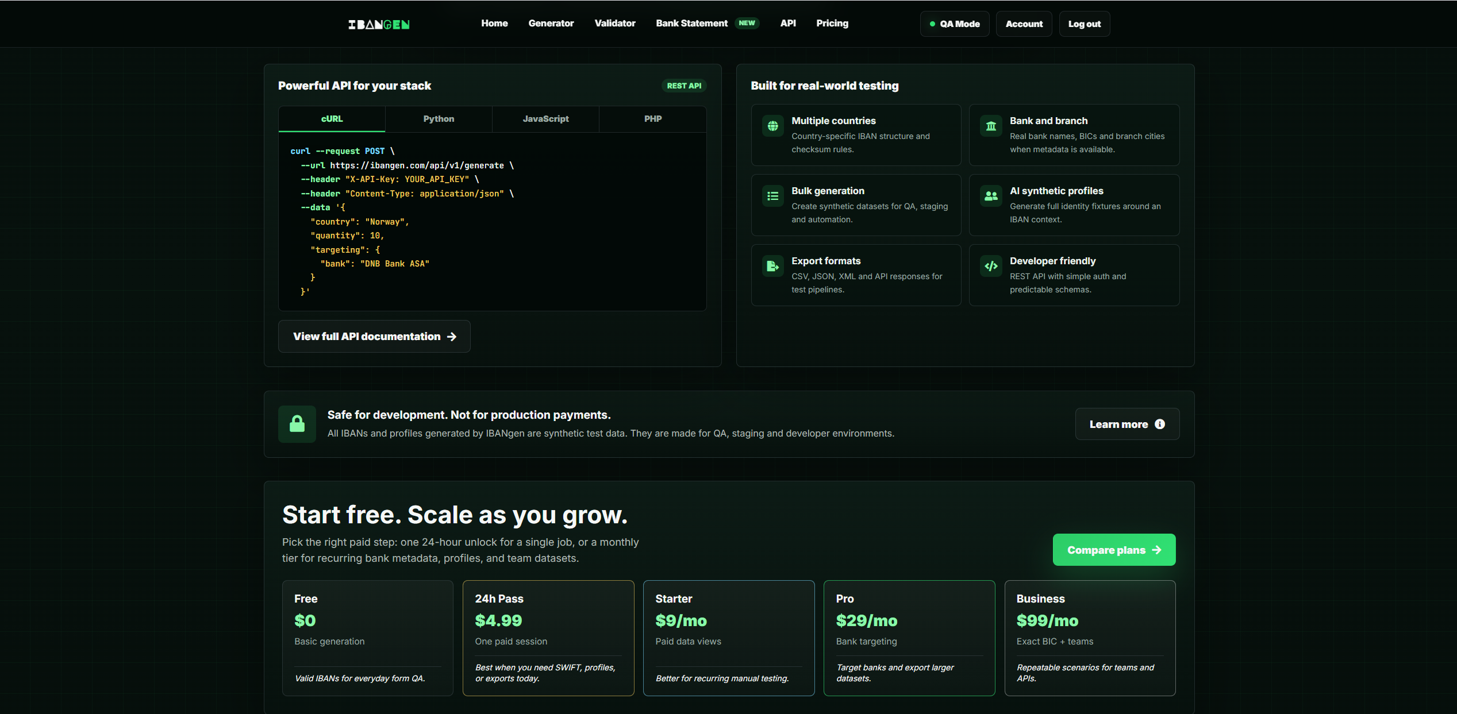Click the $4.99 price text
The height and width of the screenshot is (714, 1457).
coord(498,620)
